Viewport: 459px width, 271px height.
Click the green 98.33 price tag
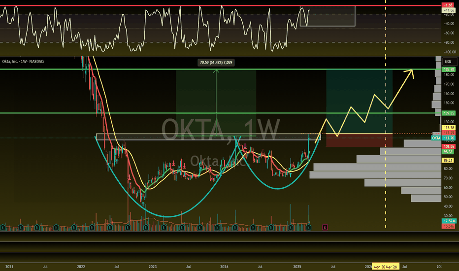coord(448,152)
